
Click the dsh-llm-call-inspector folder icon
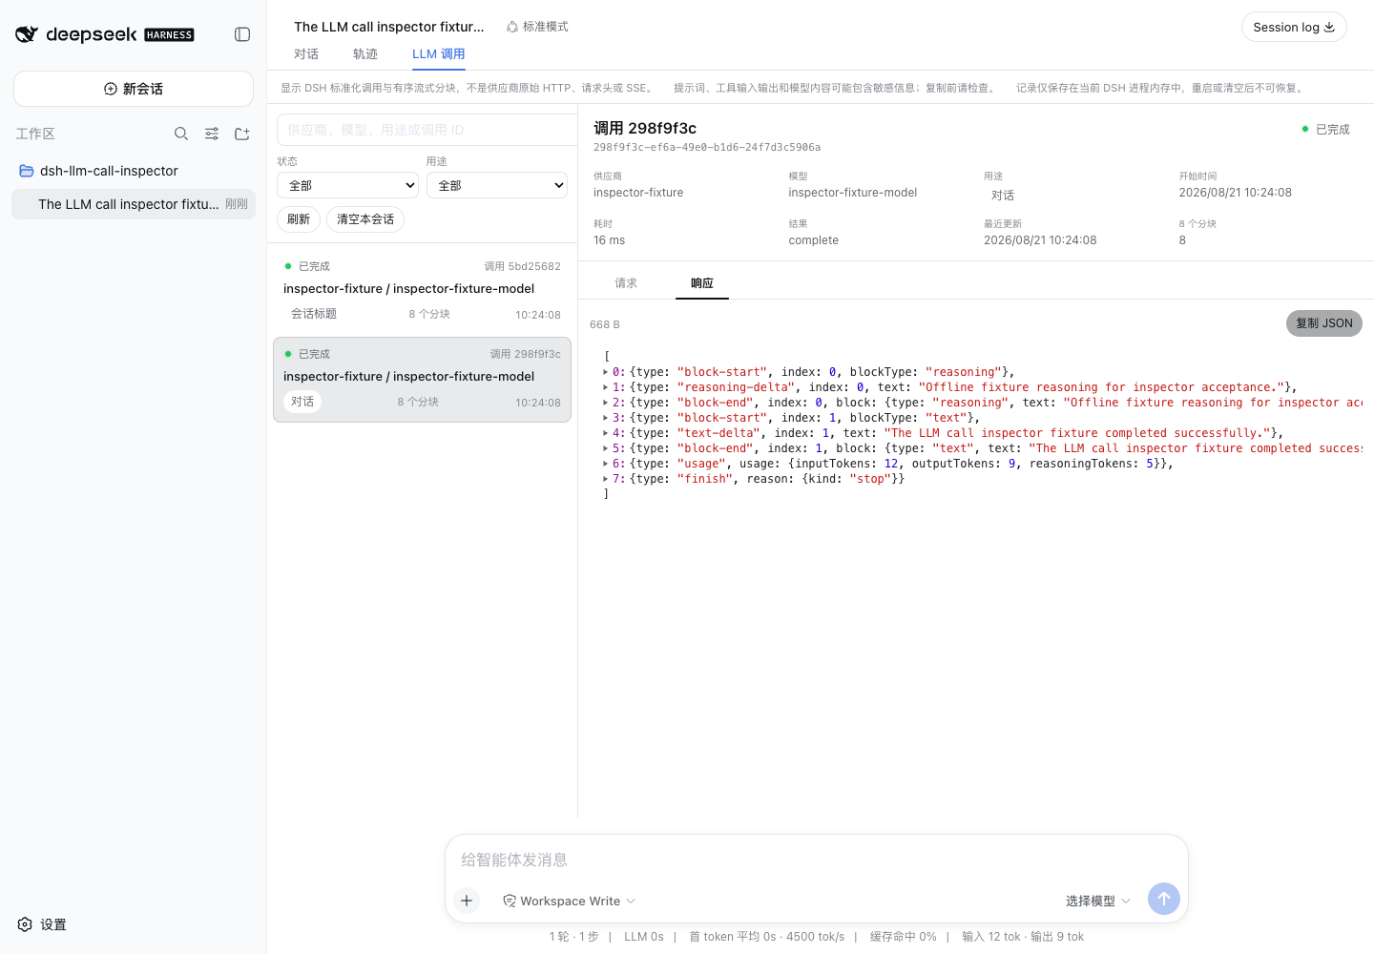pos(27,171)
